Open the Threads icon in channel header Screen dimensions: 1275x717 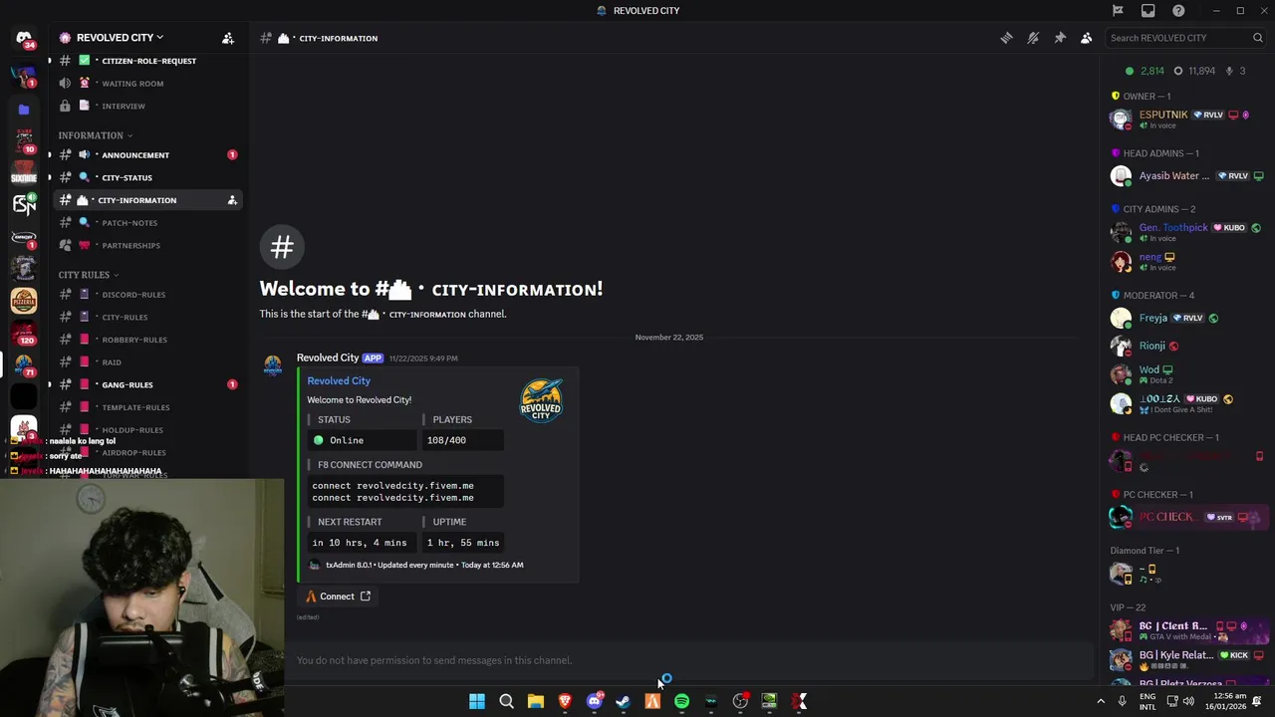coord(1006,38)
